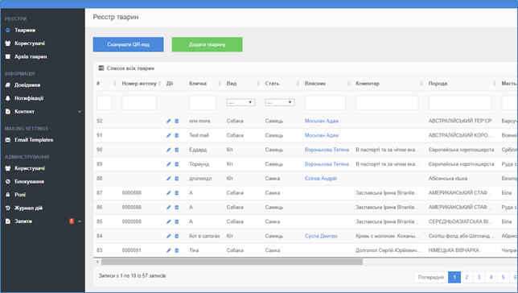This screenshot has height=293, width=518.
Task: Focus the Кличка filter input
Action: point(203,102)
